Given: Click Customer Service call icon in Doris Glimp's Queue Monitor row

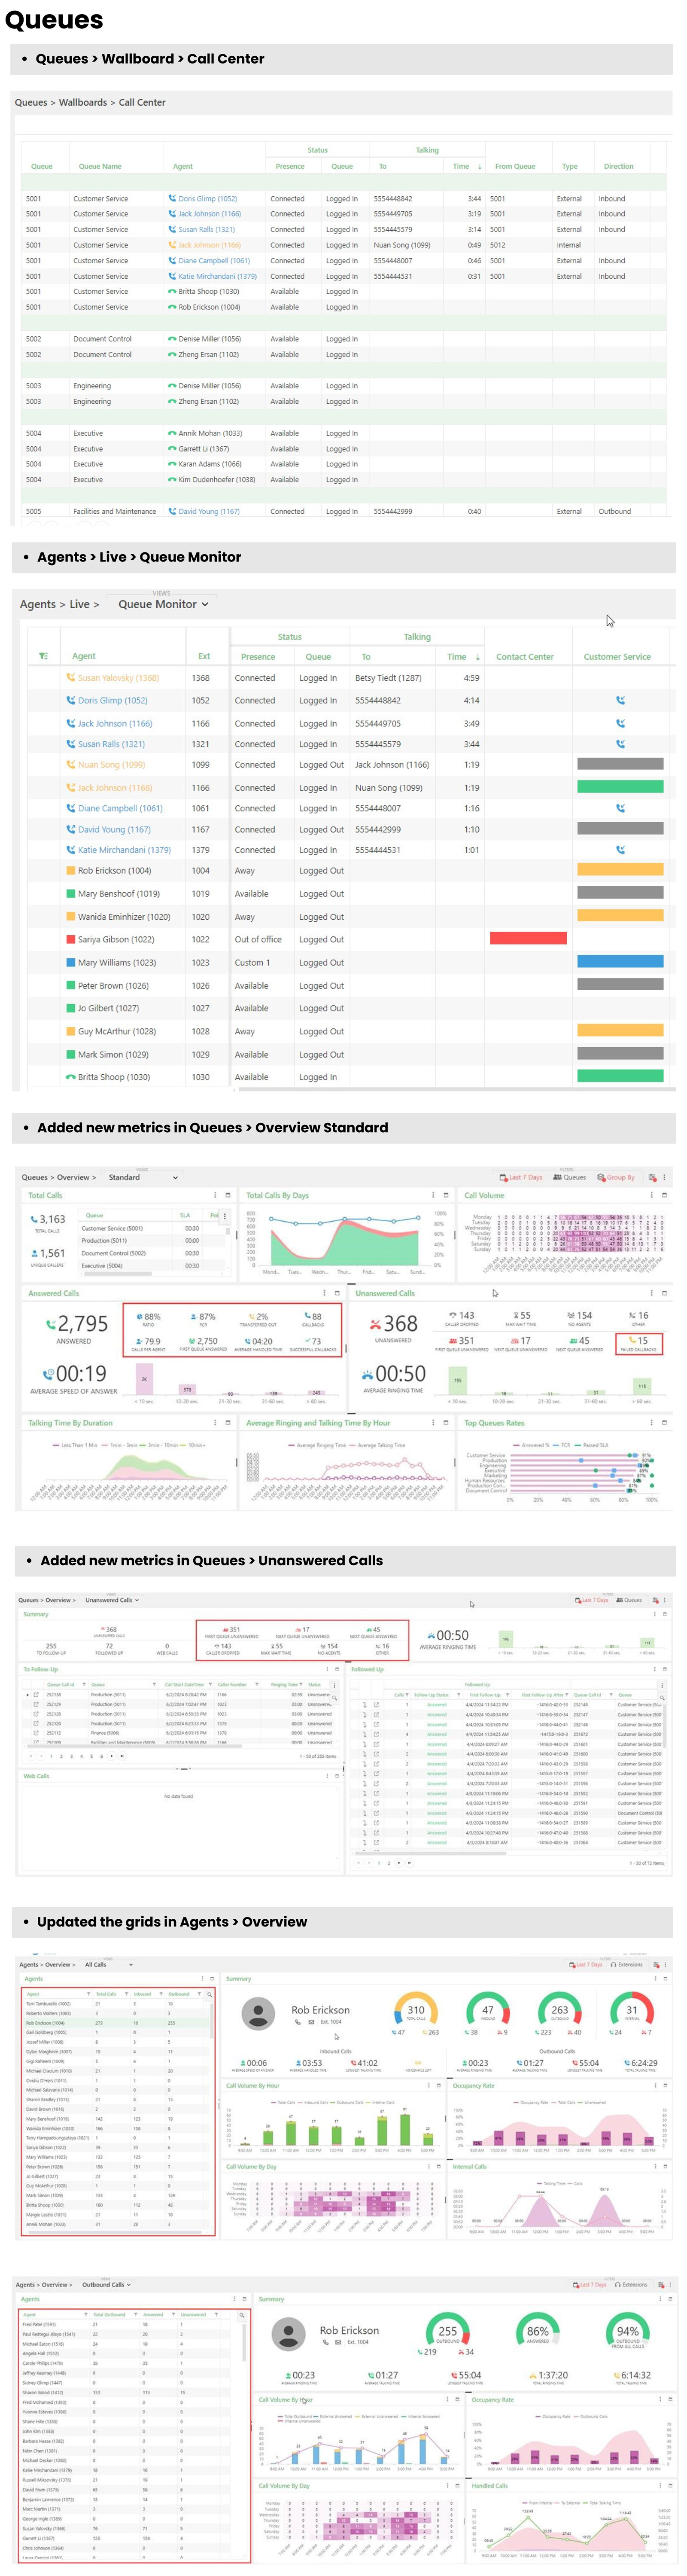Looking at the screenshot, I should [x=620, y=700].
